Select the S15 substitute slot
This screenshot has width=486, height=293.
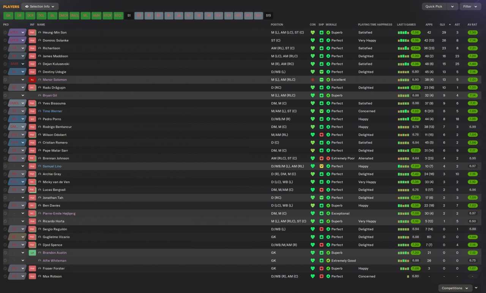tap(268, 16)
